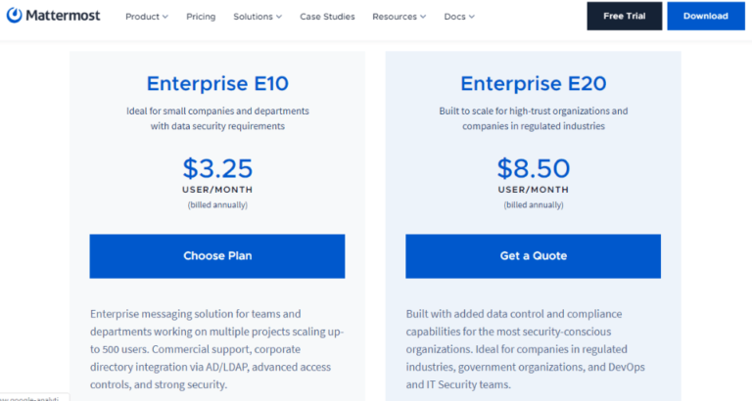
Task: Choose the Enterprise E10 plan
Action: [217, 256]
